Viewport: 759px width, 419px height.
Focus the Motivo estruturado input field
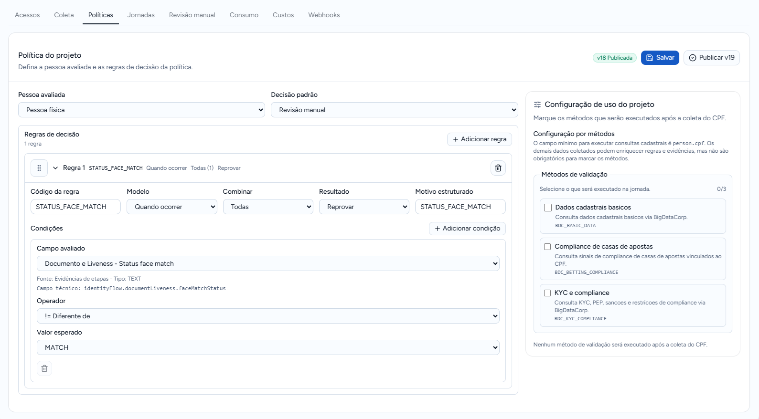click(460, 207)
